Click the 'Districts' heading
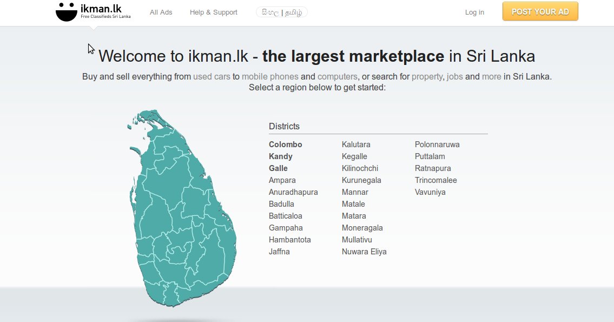The width and height of the screenshot is (614, 322). click(285, 126)
